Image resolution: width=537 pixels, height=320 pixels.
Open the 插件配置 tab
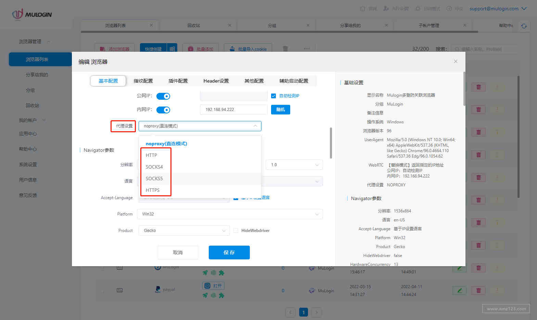178,81
